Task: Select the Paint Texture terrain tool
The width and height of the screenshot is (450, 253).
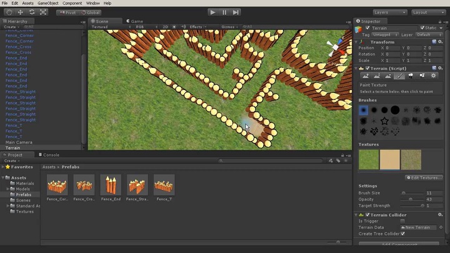Action: [x=399, y=76]
